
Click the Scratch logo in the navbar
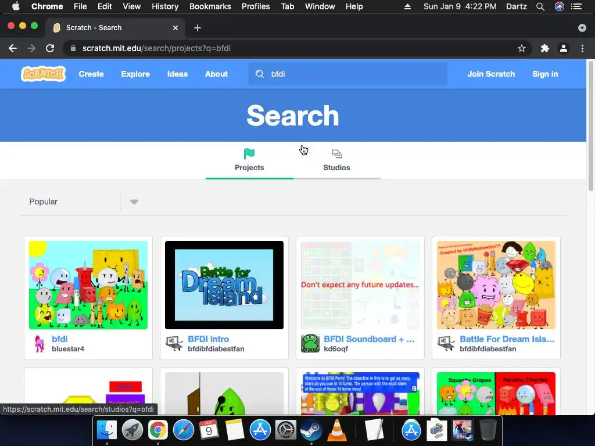pyautogui.click(x=43, y=74)
